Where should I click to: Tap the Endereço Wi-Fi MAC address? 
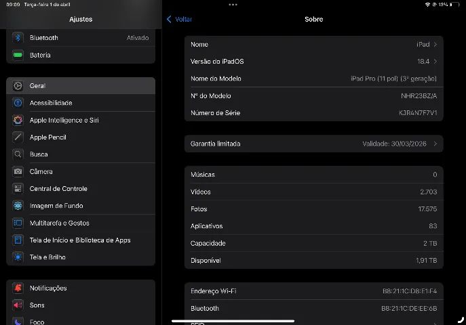click(x=410, y=291)
